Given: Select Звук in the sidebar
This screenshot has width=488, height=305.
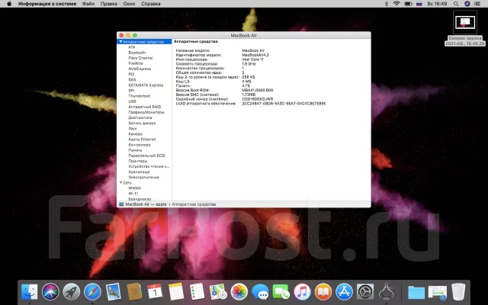Looking at the screenshot, I should 133,128.
